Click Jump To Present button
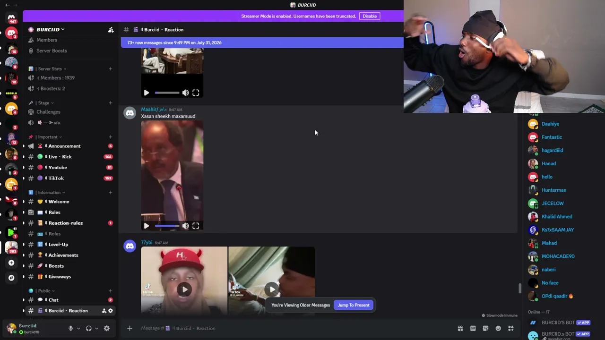This screenshot has height=340, width=605. tap(354, 305)
